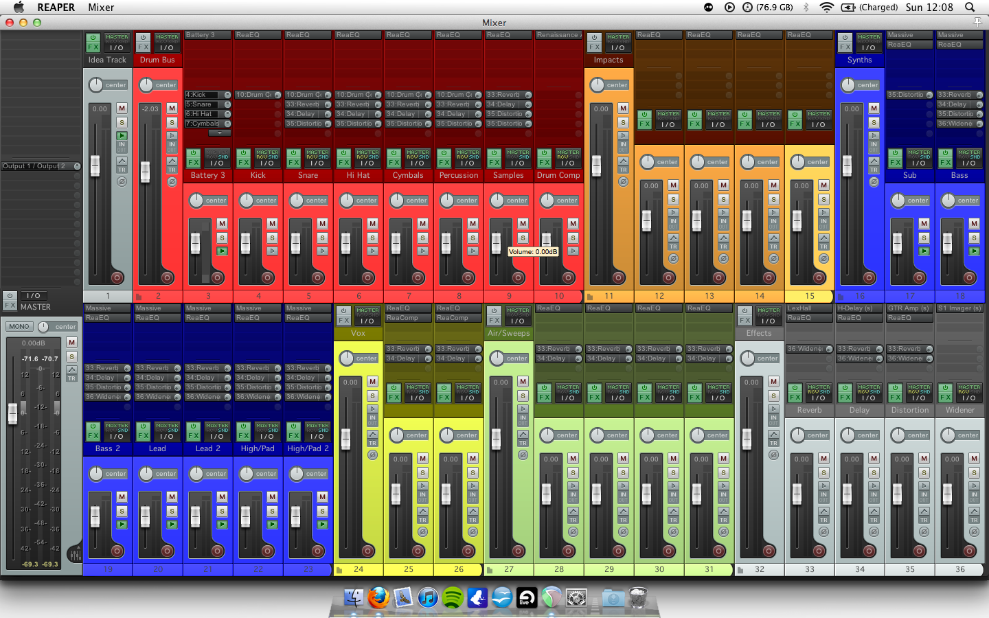Open the REAPER menu in the menu bar
Viewport: 989px width, 618px height.
click(56, 8)
